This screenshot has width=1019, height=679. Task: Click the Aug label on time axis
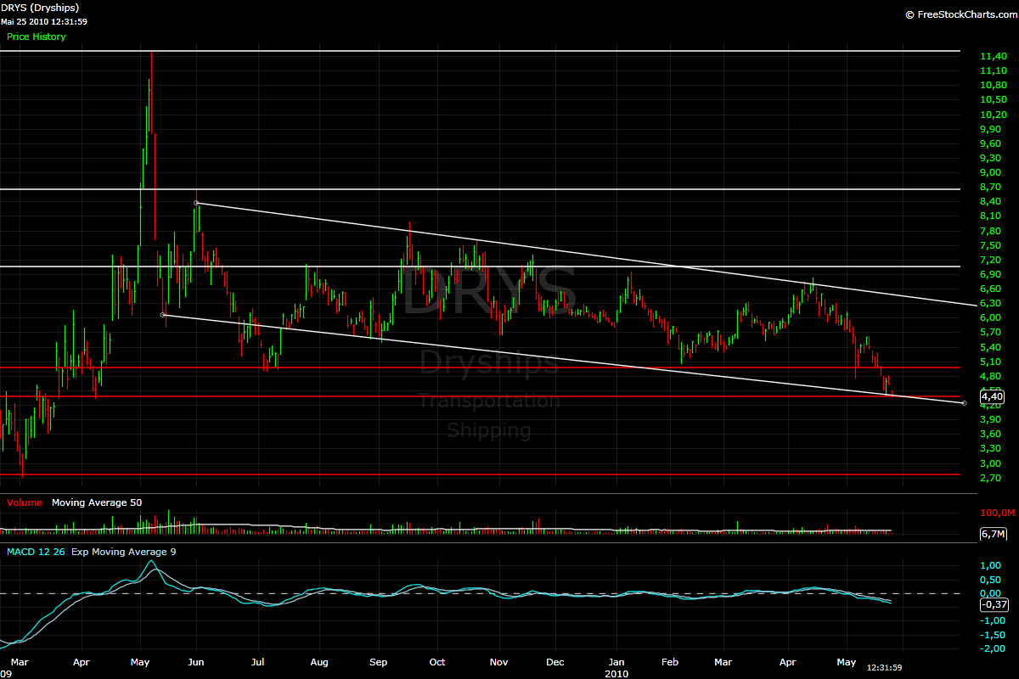pos(319,662)
